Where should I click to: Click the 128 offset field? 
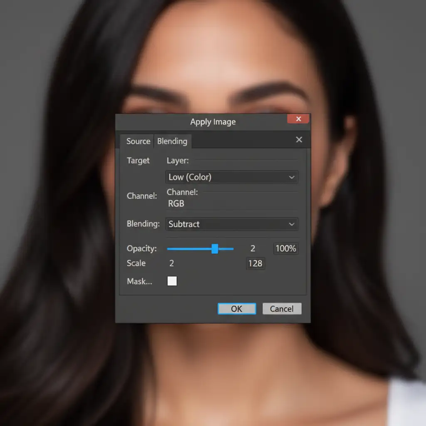coord(255,263)
